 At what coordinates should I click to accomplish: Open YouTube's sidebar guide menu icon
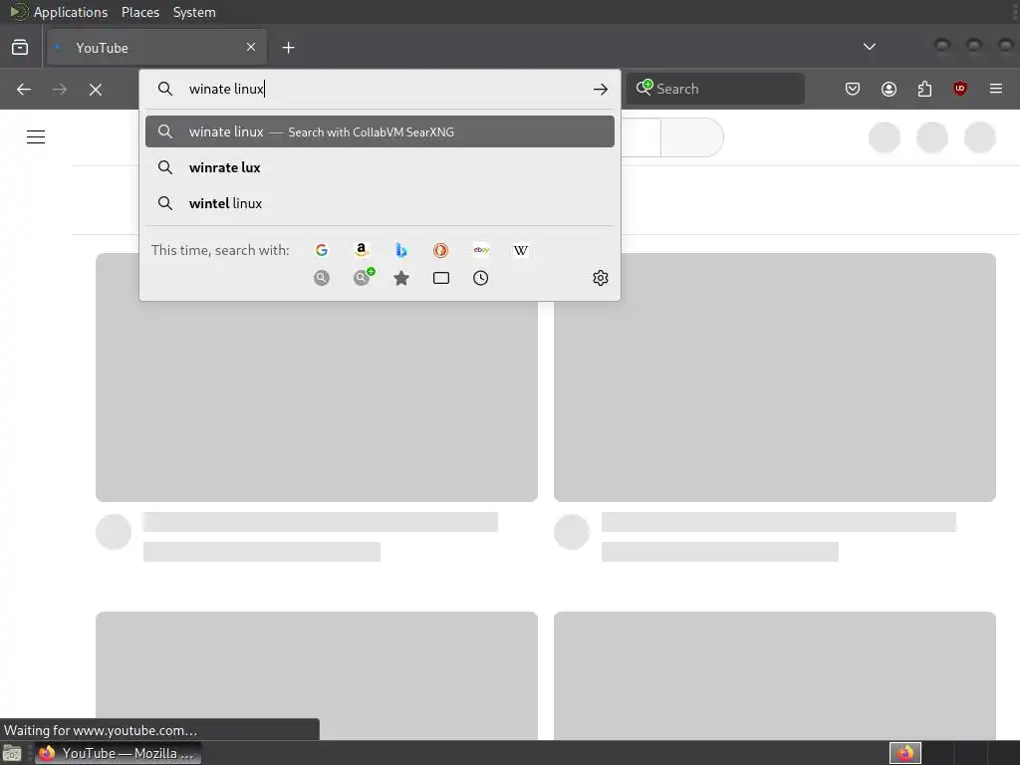[36, 137]
